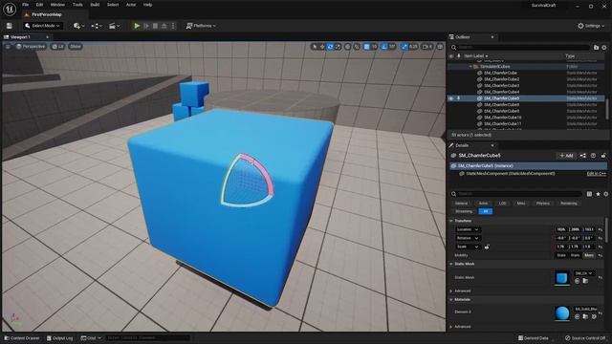Open the Window menu

coord(57,5)
